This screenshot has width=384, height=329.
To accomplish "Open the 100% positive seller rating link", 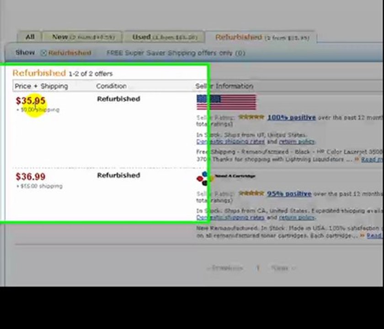I will click(292, 117).
